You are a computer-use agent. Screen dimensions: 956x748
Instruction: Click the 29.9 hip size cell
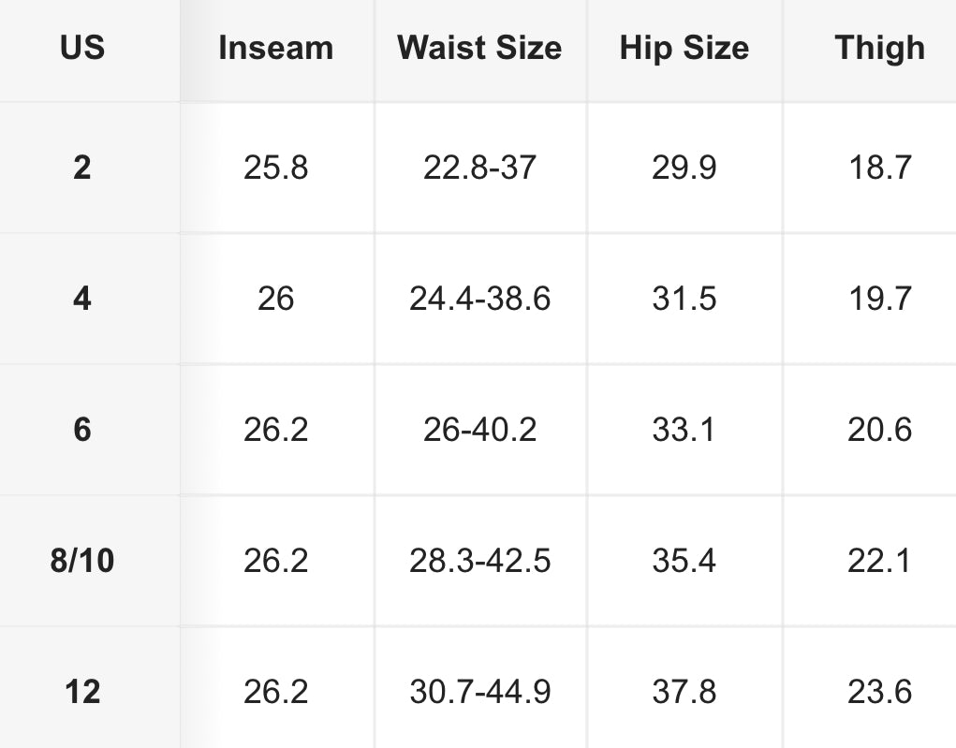point(684,168)
